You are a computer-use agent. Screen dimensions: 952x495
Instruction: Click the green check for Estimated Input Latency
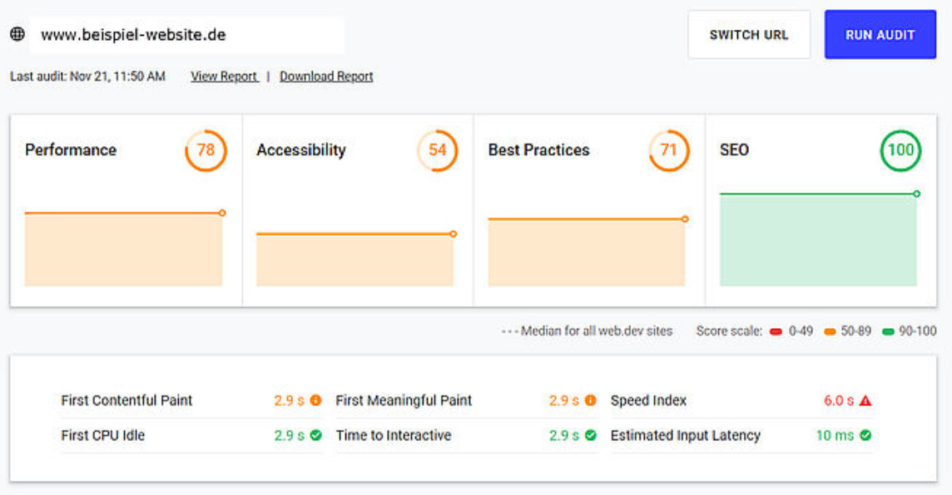865,435
